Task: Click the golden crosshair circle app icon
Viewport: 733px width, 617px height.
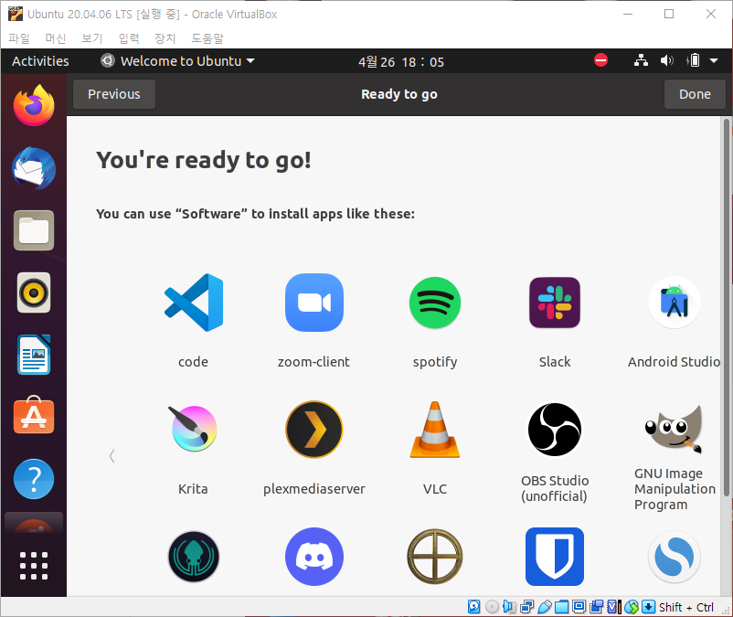Action: click(435, 557)
